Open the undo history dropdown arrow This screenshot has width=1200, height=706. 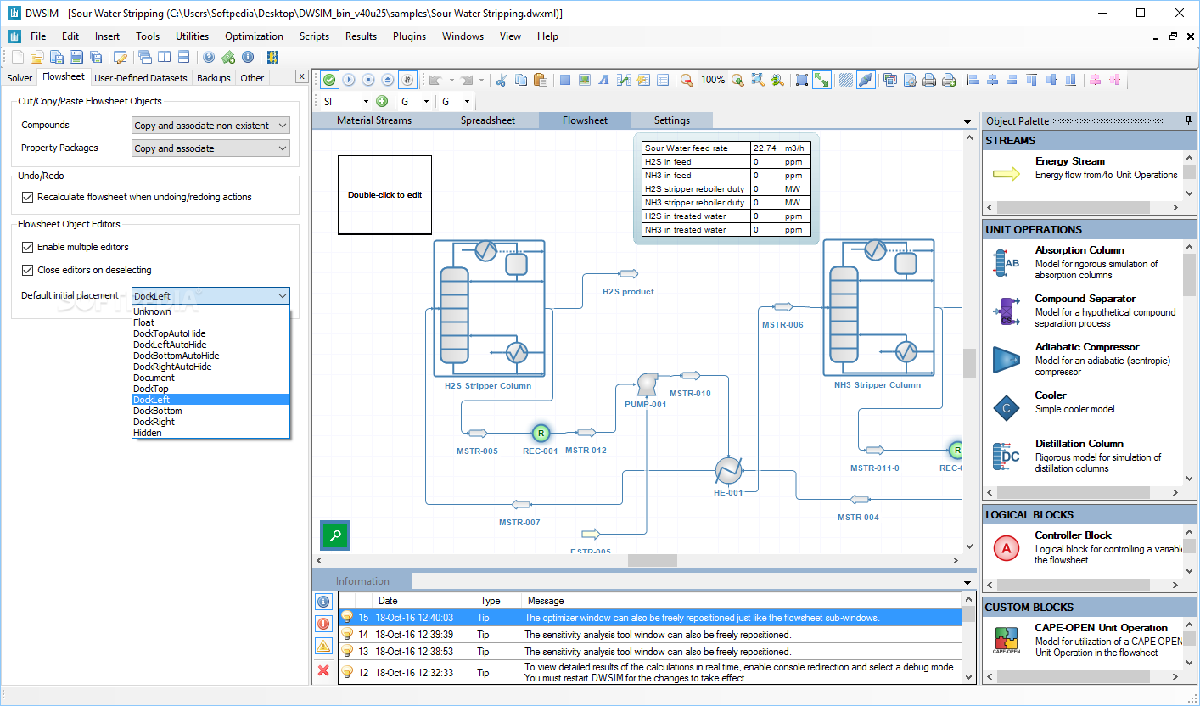coord(451,80)
